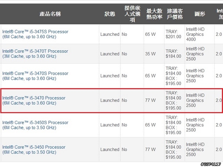The height and width of the screenshot is (167, 223).
Task: Open the Intel Core i5-3470T Processor link
Action: coord(35,54)
